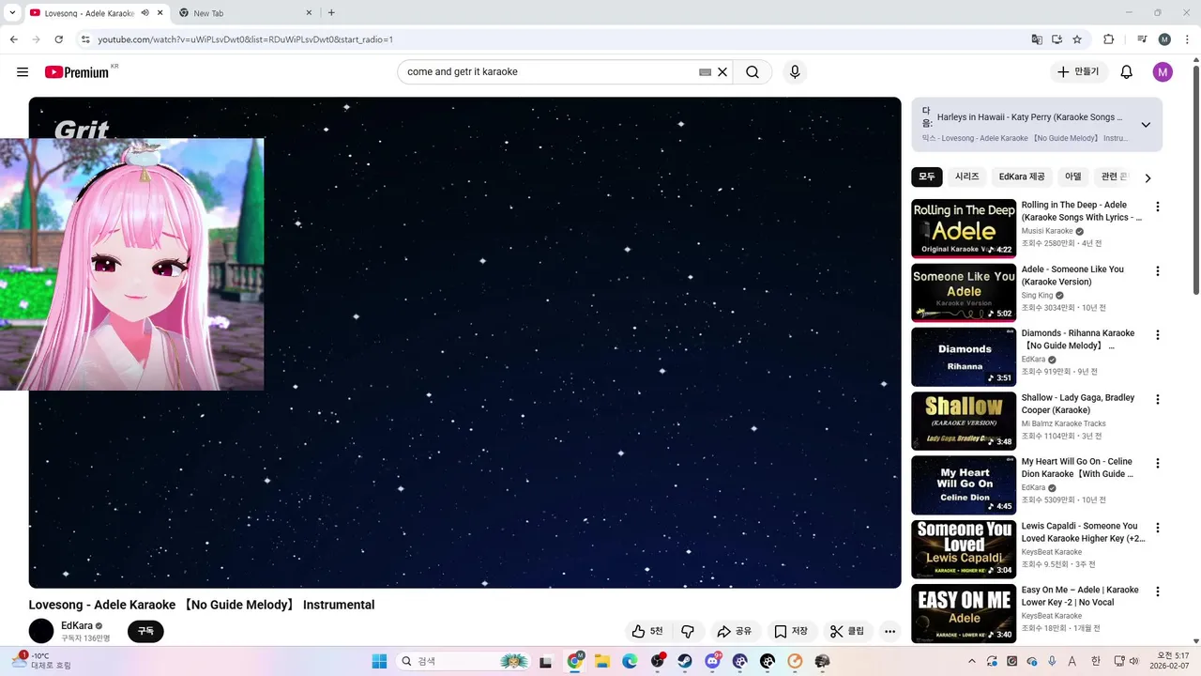This screenshot has width=1201, height=676.
Task: Open tab search dropdown arrow
Action: click(12, 13)
